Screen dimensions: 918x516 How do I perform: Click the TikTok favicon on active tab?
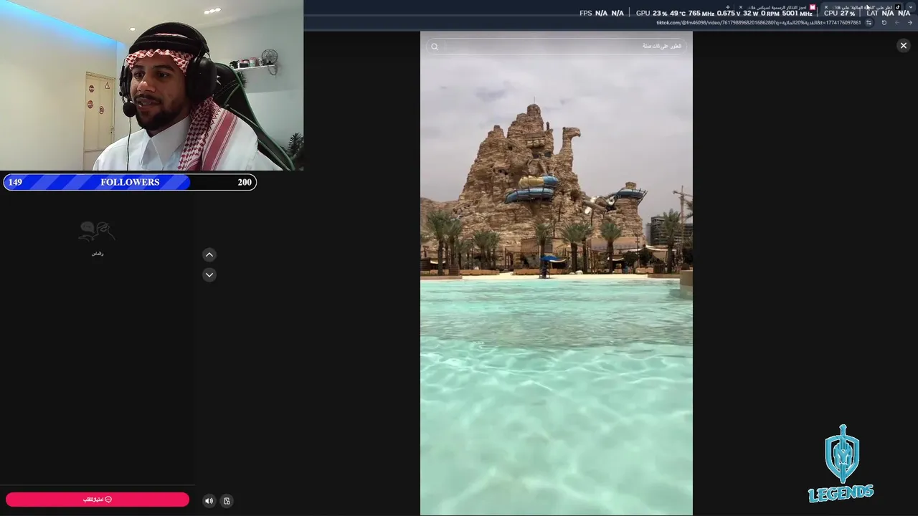pyautogui.click(x=897, y=7)
